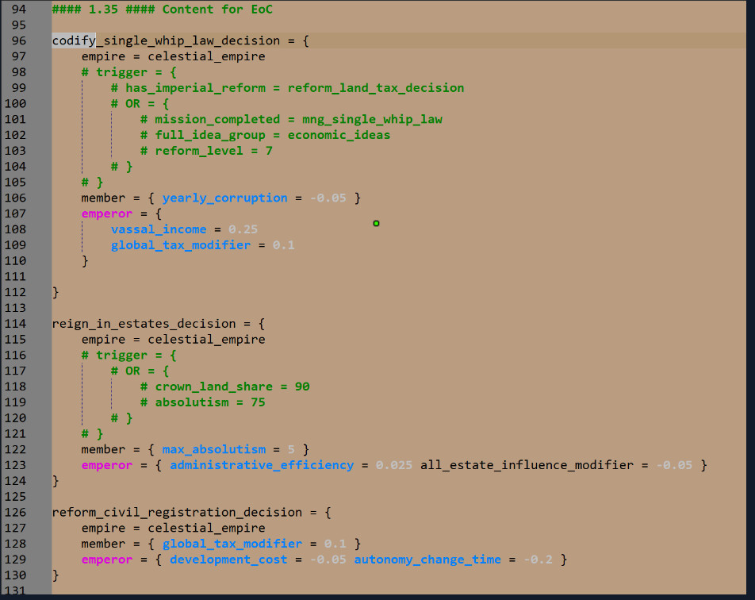Select celestial_empire on line 97
Screen dimensions: 755x600
tap(206, 56)
